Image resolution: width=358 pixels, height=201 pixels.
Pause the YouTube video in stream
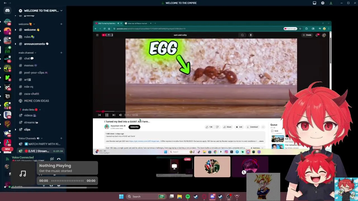pos(107,115)
